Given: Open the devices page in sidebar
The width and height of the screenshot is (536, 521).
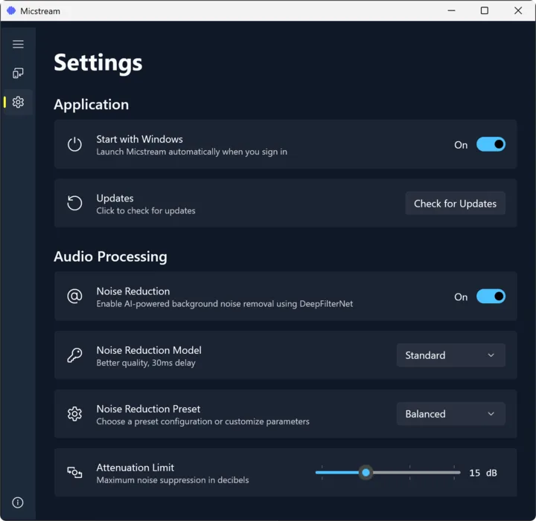Looking at the screenshot, I should pos(18,73).
